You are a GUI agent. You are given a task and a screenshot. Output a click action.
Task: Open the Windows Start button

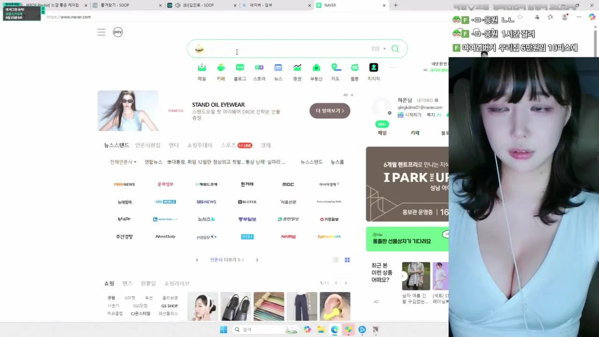[223, 330]
